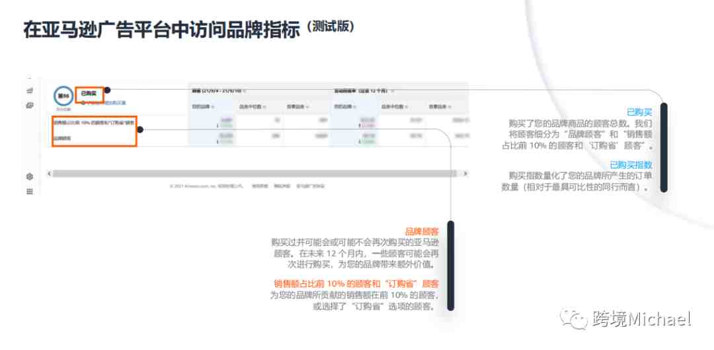Click the sidebar icon below the chart icon
The image size is (714, 350).
click(x=30, y=106)
